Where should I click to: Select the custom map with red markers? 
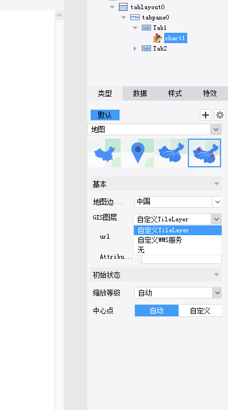(x=204, y=153)
